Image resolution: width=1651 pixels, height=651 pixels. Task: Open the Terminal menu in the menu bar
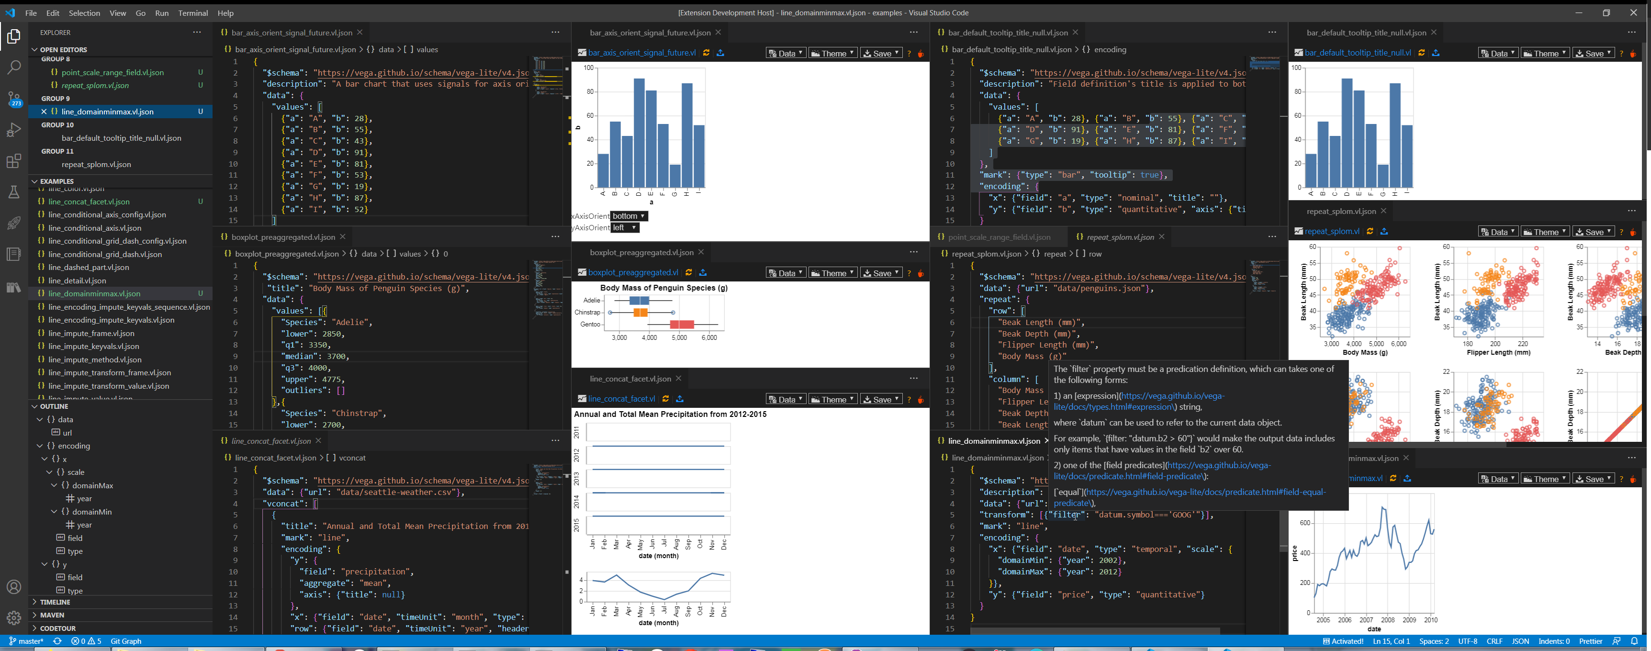click(192, 13)
